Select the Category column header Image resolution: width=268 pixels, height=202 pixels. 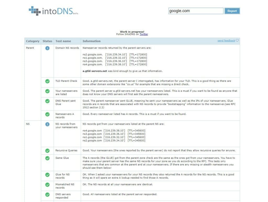coord(32,41)
